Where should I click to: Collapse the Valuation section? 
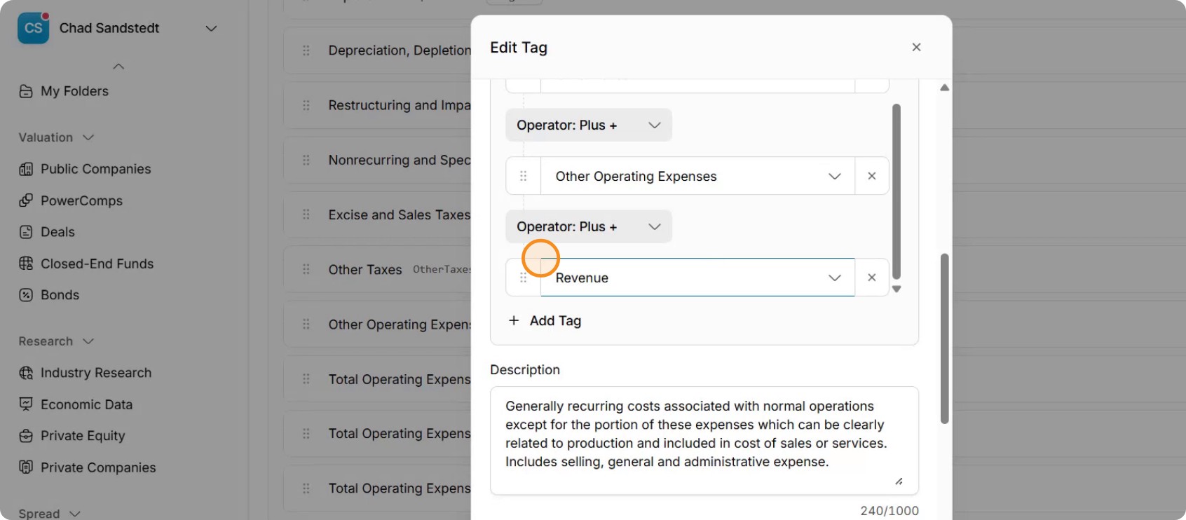pos(88,137)
